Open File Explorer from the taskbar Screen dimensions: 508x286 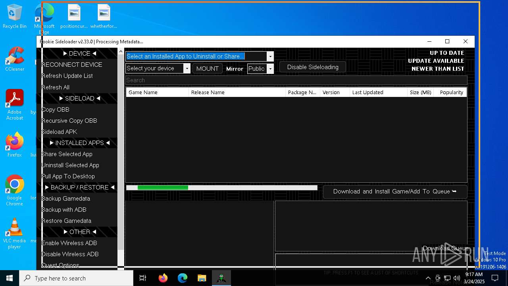tap(202, 278)
